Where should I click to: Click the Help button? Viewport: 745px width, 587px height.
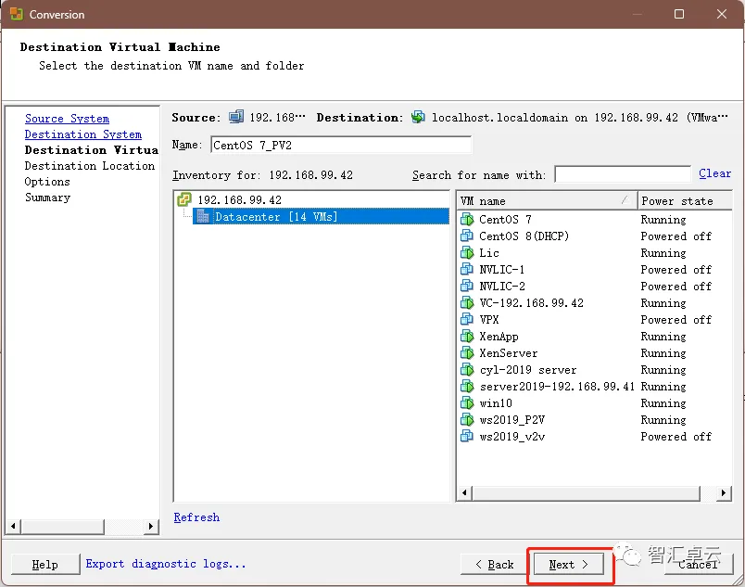[45, 565]
